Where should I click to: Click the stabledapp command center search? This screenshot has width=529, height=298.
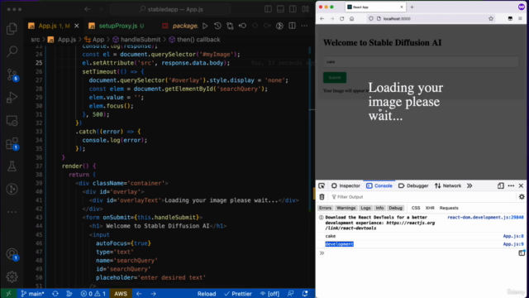click(171, 9)
